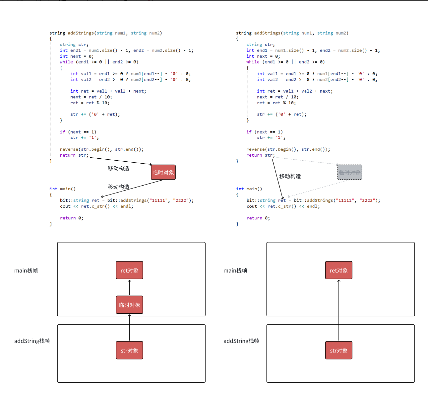428x398 pixels.
Task: Click the str对象 box in the left stack diagram
Action: [130, 350]
